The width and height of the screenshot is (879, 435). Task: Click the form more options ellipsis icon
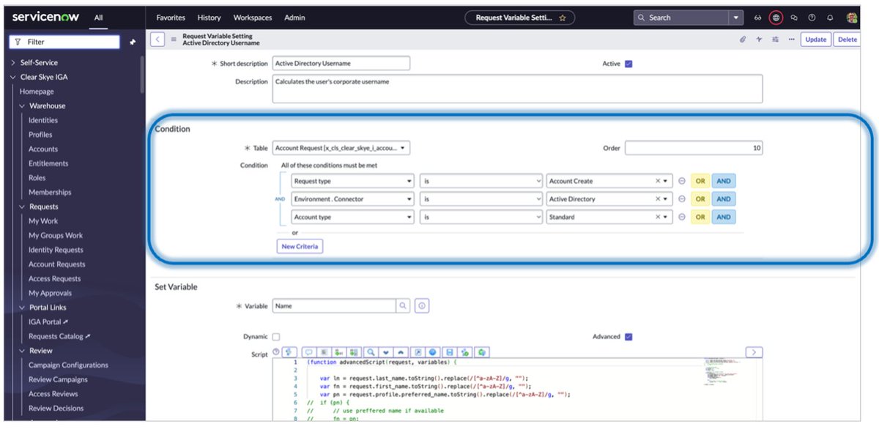[x=790, y=39]
